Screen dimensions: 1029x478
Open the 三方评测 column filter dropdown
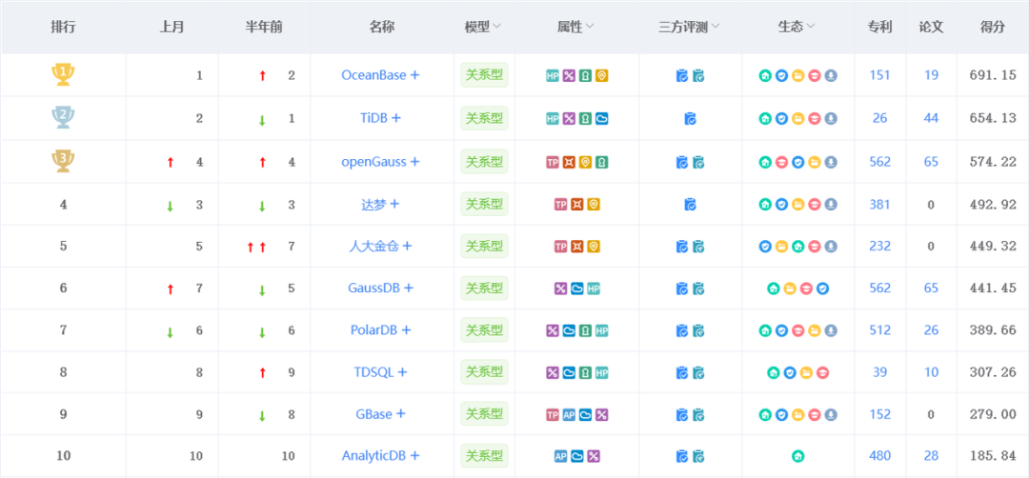pos(715,27)
